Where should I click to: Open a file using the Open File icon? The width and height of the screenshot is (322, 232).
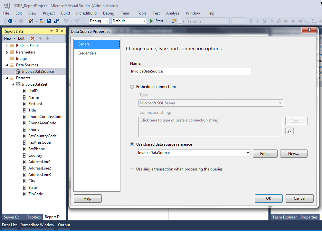click(x=42, y=21)
